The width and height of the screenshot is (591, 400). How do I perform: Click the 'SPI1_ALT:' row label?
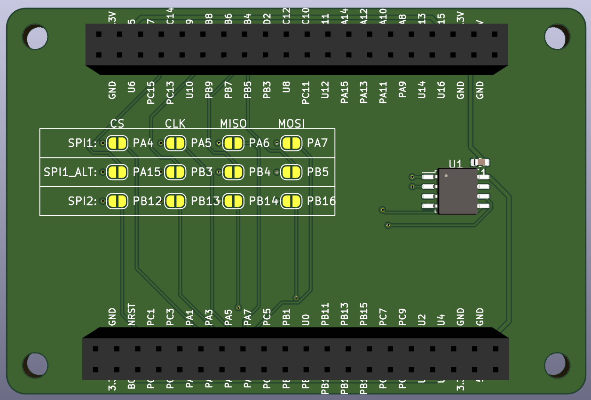pyautogui.click(x=71, y=172)
